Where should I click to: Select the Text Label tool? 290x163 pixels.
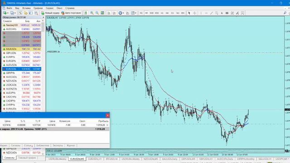point(227,13)
